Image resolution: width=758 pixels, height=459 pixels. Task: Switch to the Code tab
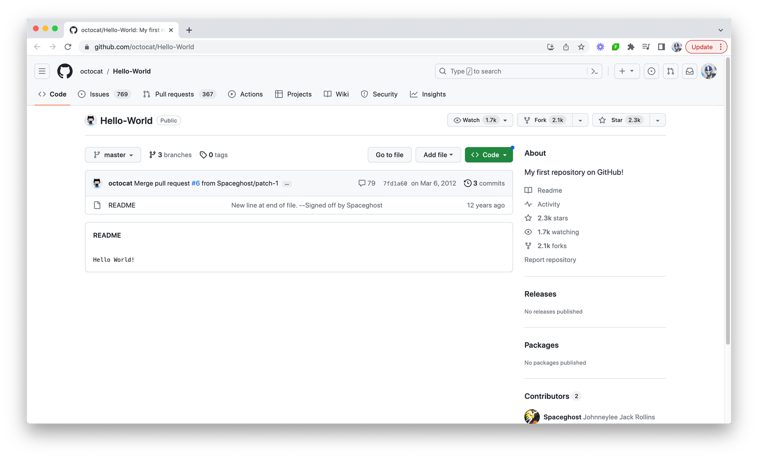(x=53, y=94)
